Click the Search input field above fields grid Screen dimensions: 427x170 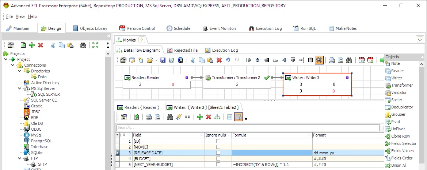coord(248,127)
